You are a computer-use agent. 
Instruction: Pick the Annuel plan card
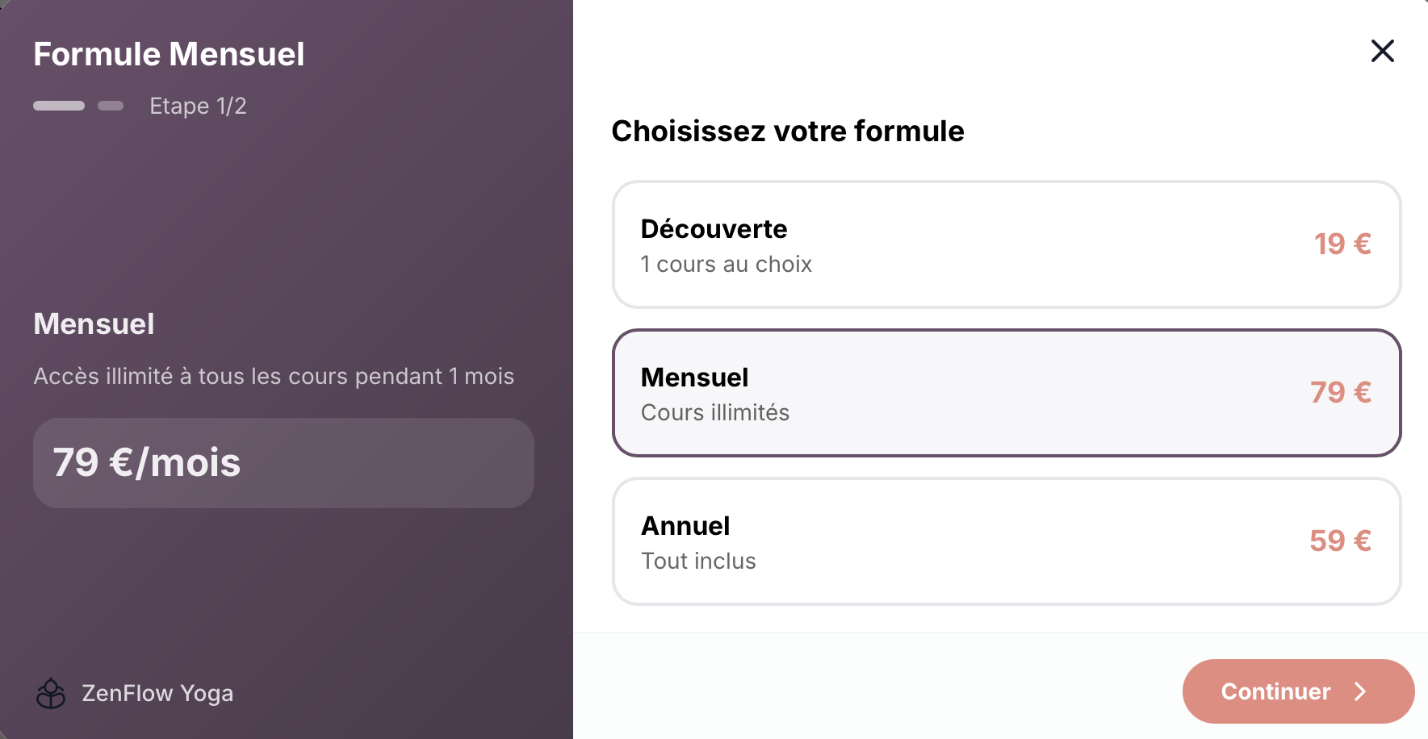[1006, 541]
